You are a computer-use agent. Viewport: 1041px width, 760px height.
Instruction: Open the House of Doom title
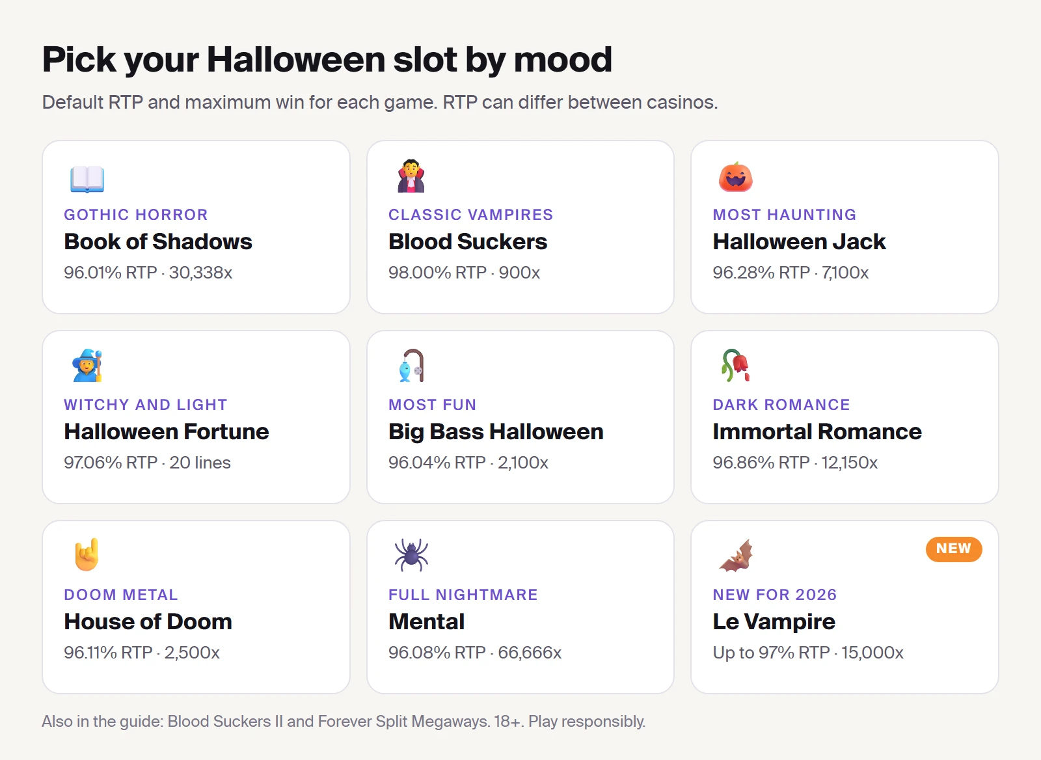pos(148,621)
